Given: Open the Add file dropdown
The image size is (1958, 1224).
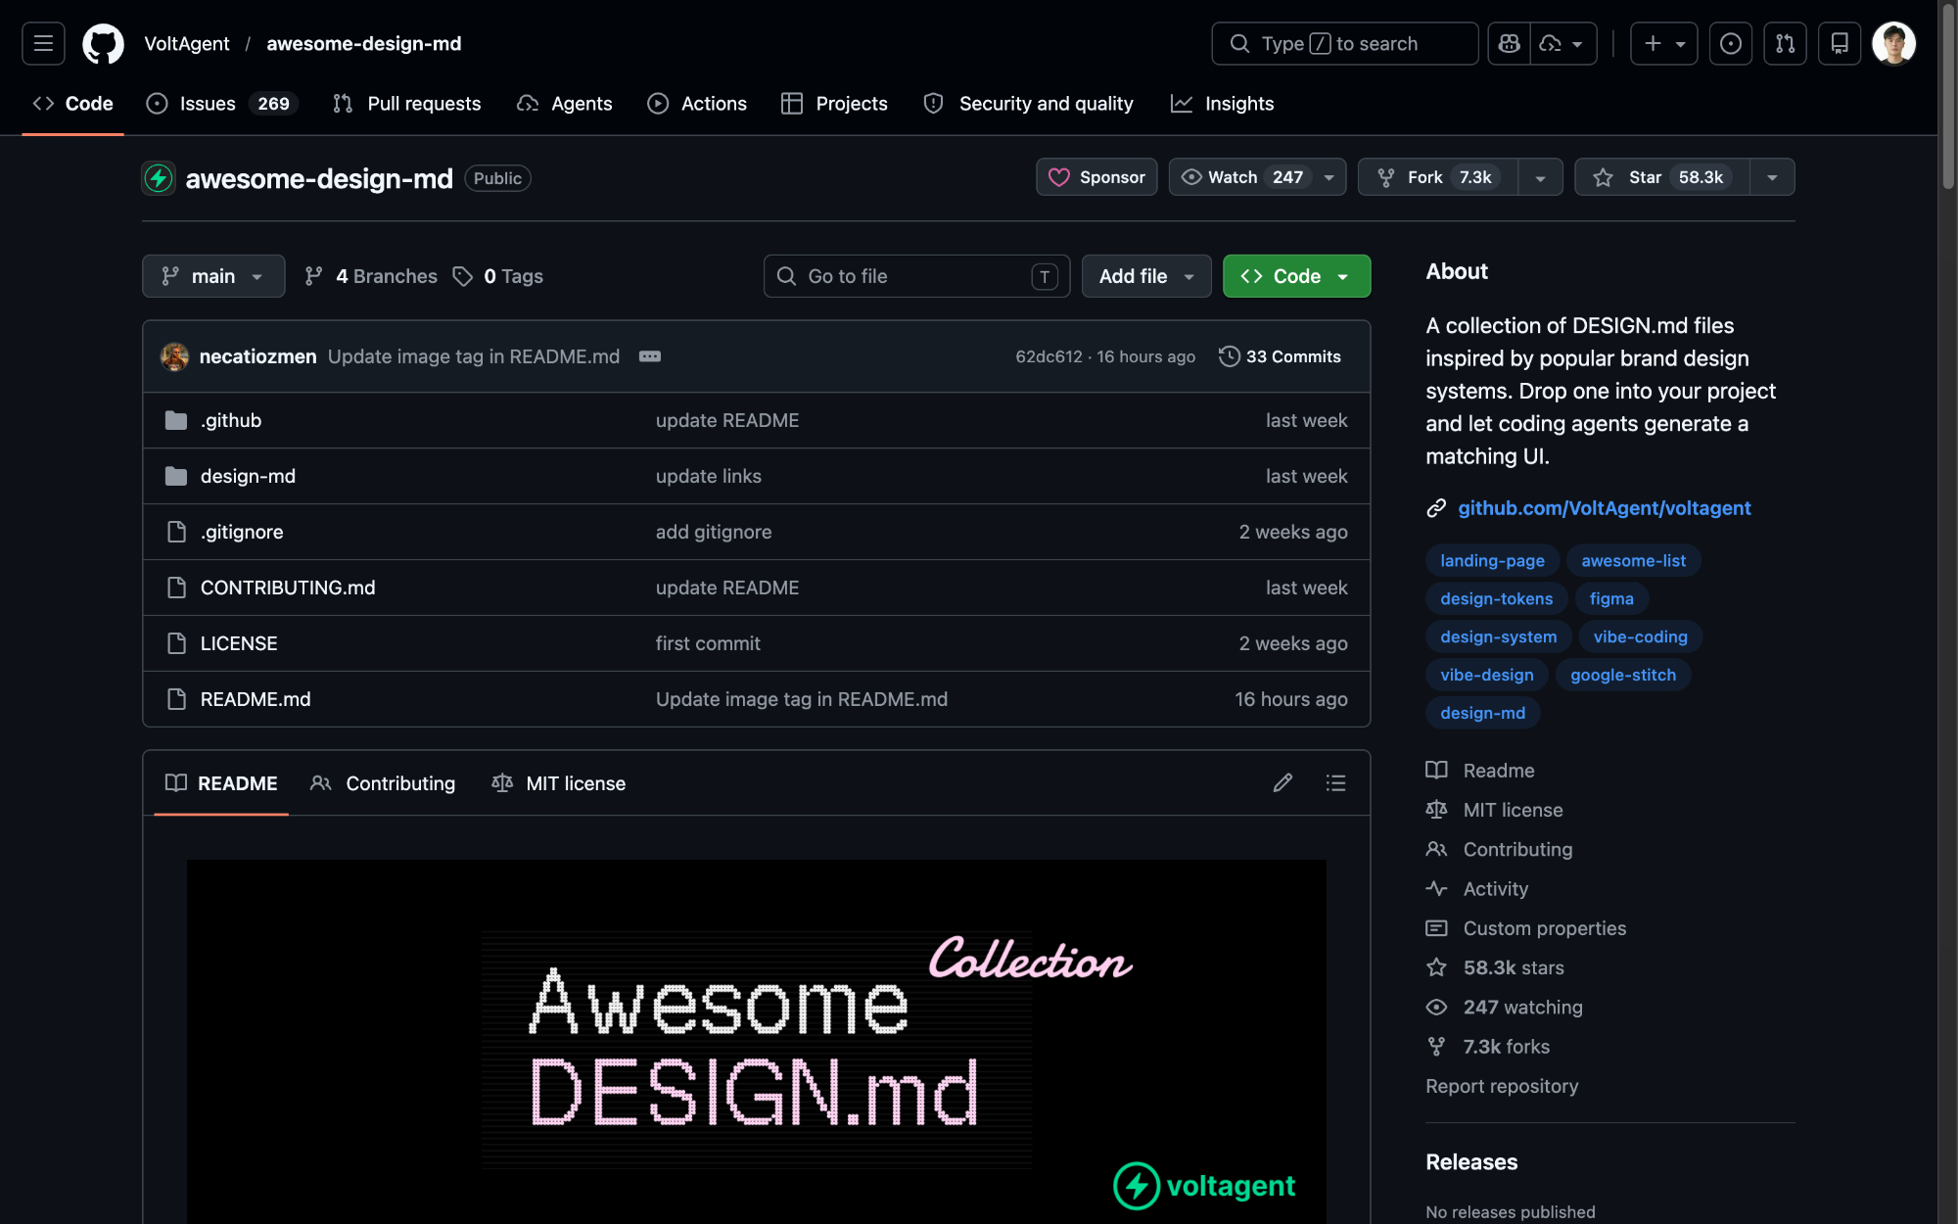Looking at the screenshot, I should [1146, 276].
